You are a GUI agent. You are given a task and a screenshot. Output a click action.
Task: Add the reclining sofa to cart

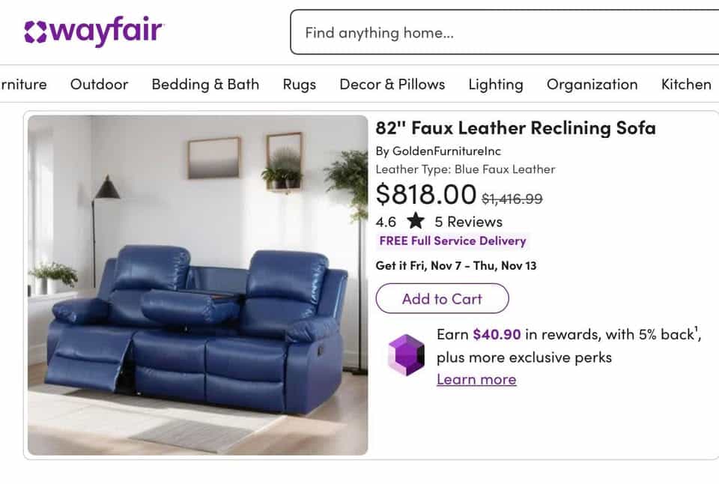[442, 299]
